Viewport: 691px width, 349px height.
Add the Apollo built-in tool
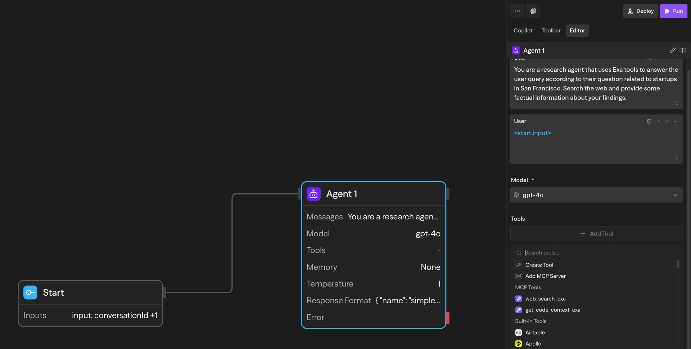pyautogui.click(x=533, y=344)
